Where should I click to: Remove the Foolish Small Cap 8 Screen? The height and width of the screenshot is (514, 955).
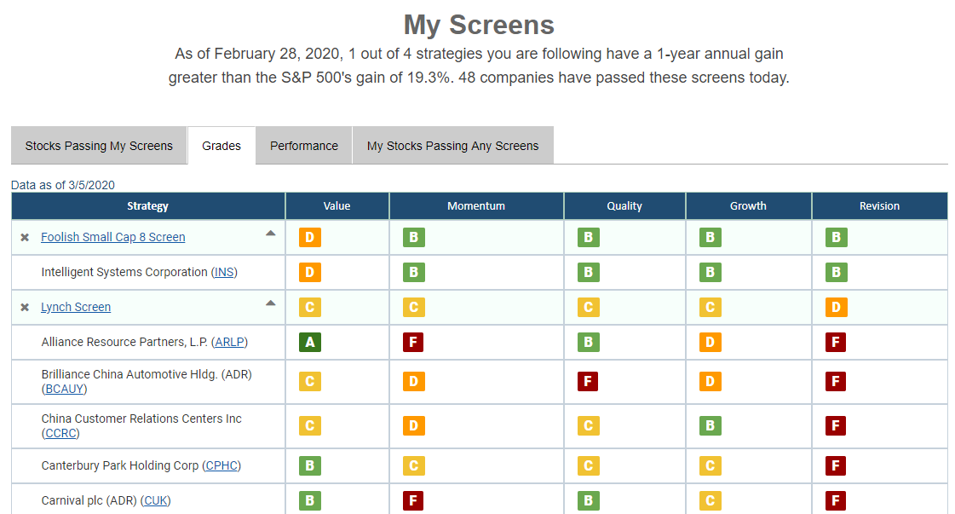25,237
